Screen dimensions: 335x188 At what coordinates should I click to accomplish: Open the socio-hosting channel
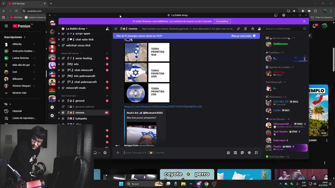click(84, 58)
